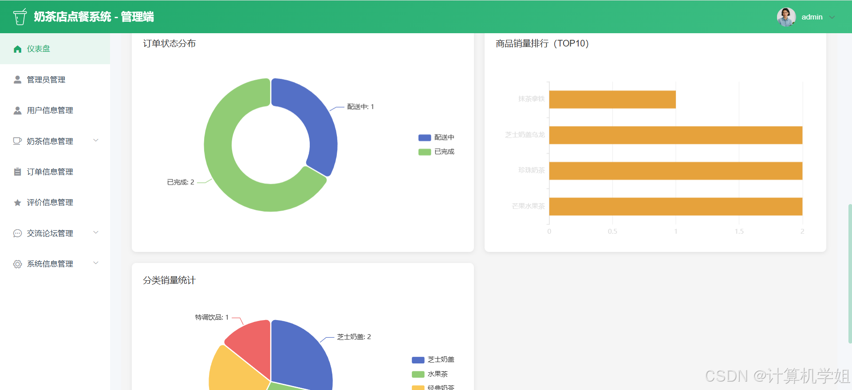The width and height of the screenshot is (852, 390).
Task: Click the 商品销量排行 (TOP10) card title
Action: point(542,43)
